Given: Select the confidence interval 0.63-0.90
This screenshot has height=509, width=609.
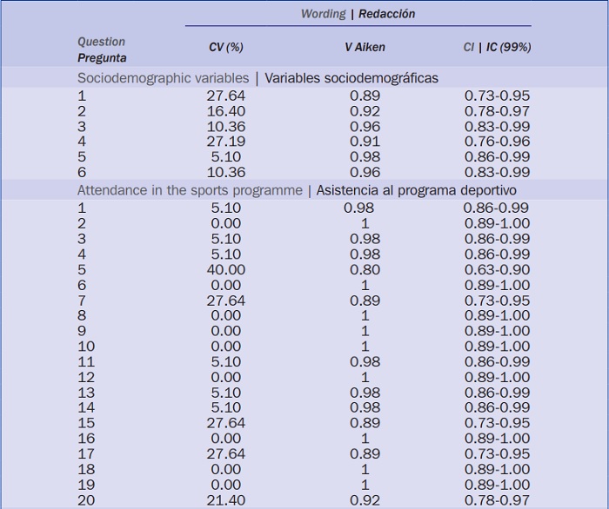Looking at the screenshot, I should click(x=497, y=270).
